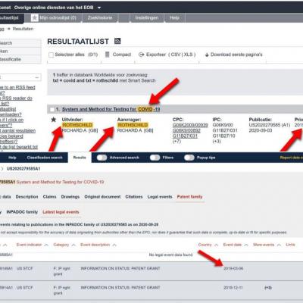Open CPC code G11B27/031
The width and height of the screenshot is (303, 303).
pos(185,136)
